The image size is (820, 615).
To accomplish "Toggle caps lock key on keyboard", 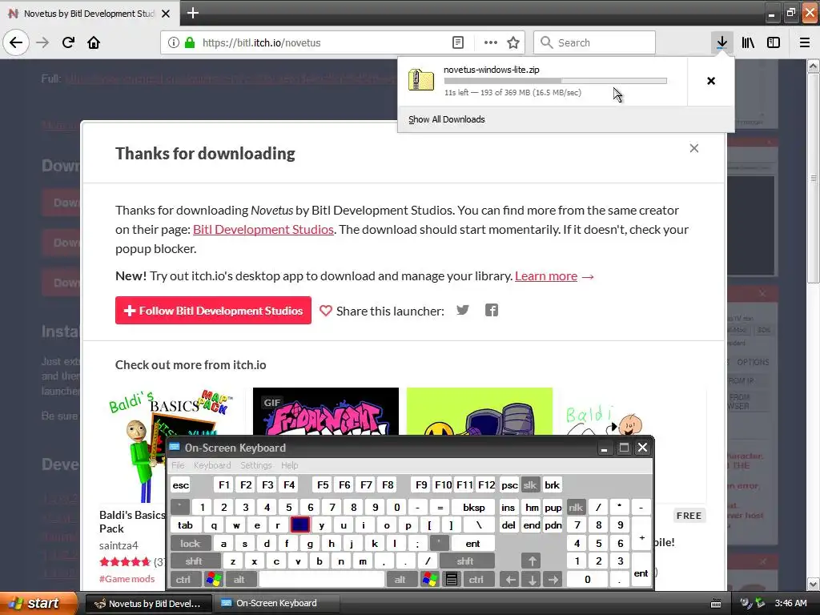I will pos(191,544).
